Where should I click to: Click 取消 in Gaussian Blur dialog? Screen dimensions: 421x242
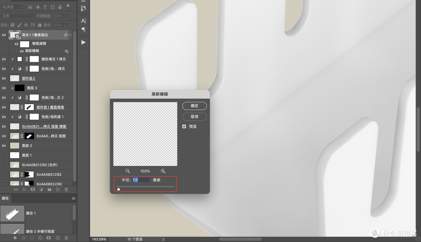pyautogui.click(x=195, y=117)
